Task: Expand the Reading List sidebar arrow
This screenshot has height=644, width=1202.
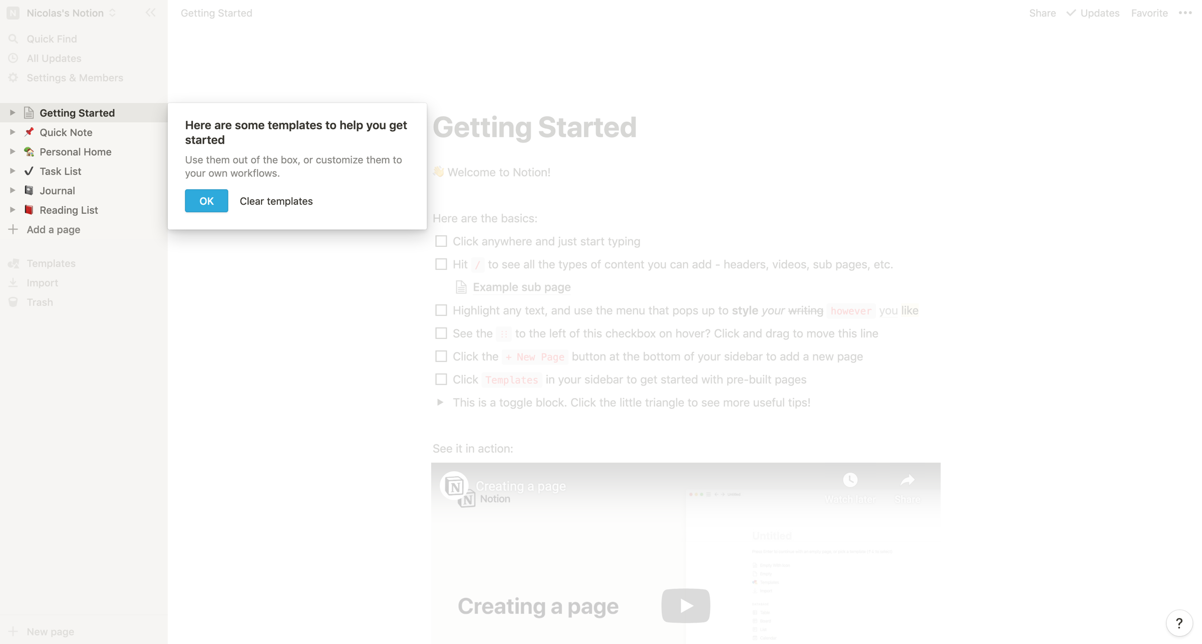Action: click(x=13, y=210)
